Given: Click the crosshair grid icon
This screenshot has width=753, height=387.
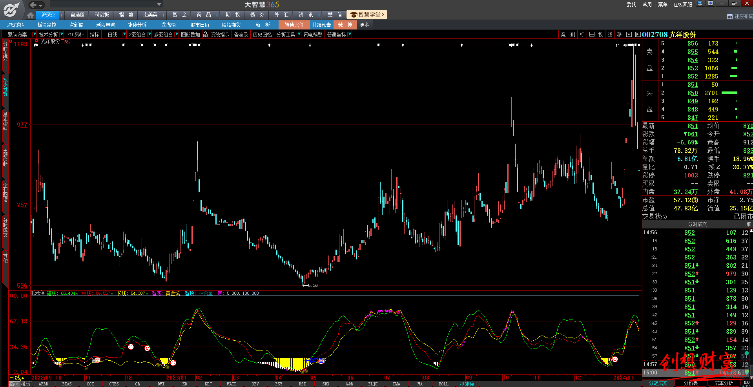Looking at the screenshot, I should [x=591, y=35].
